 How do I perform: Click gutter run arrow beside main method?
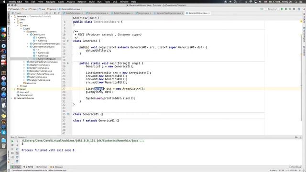coord(68,63)
